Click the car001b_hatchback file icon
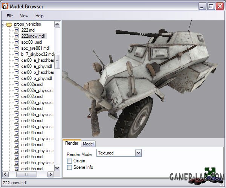This screenshot has height=188, width=226. click(x=17, y=72)
